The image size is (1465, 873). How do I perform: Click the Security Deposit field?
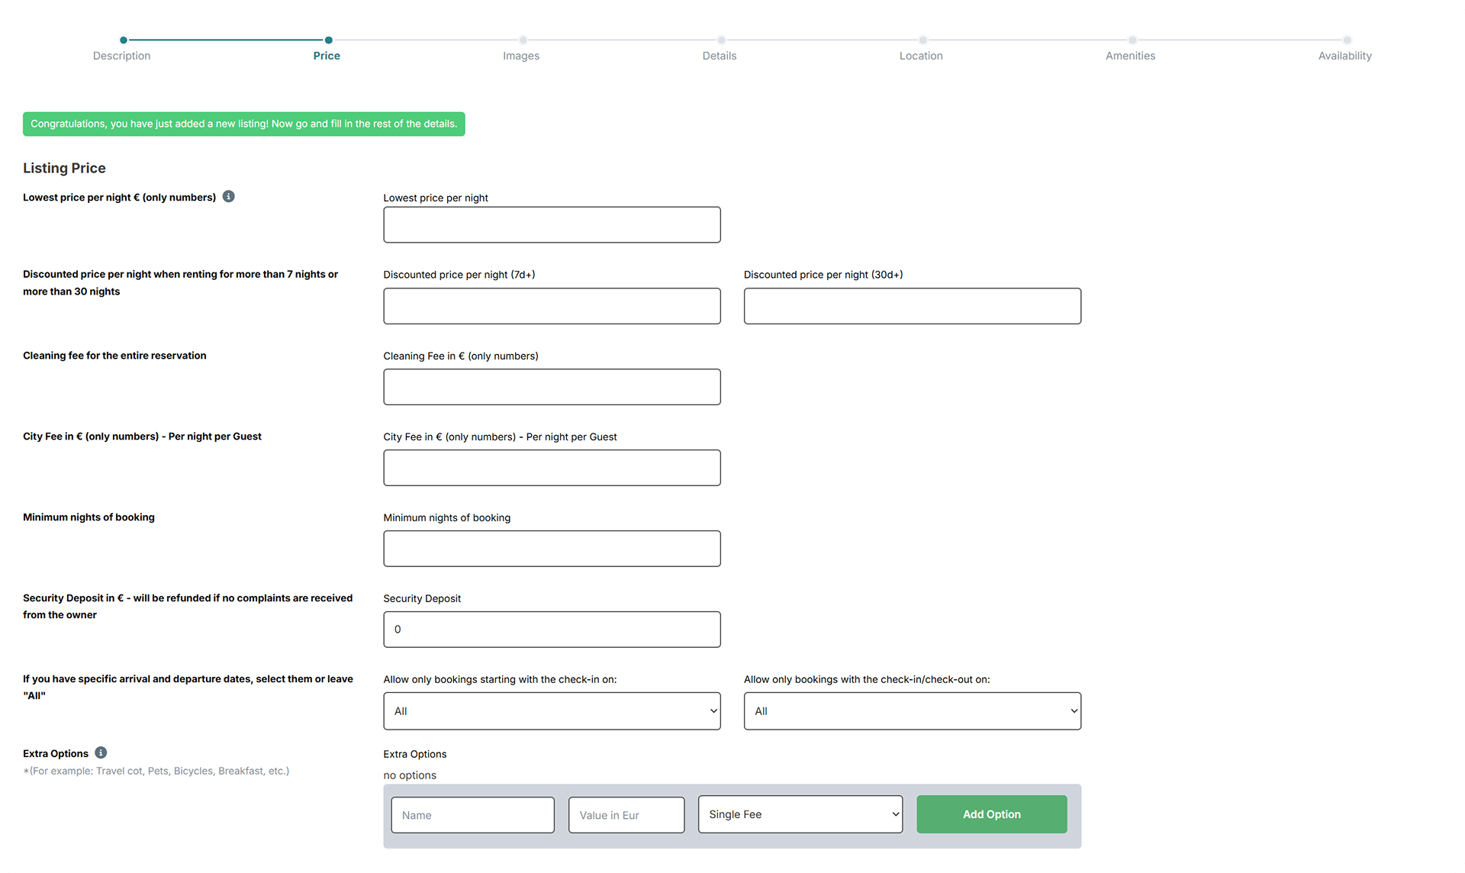click(552, 630)
